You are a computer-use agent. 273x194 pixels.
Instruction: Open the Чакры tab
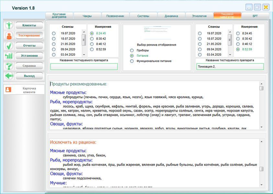[87, 16]
